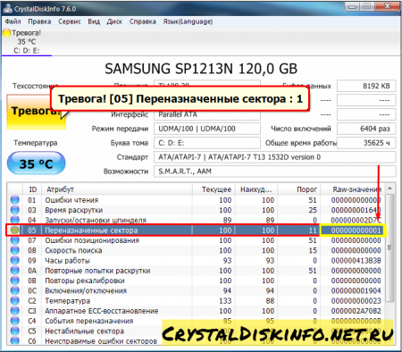The image size is (402, 352).
Task: Click the SAMSUNG SP1213N 120,0 GB title
Action: 201,69
